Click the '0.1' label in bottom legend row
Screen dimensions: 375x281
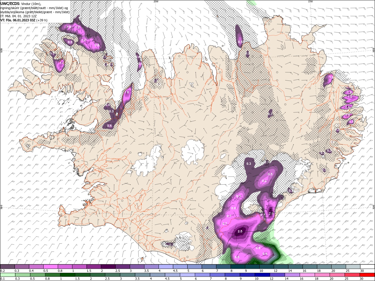point(2,279)
